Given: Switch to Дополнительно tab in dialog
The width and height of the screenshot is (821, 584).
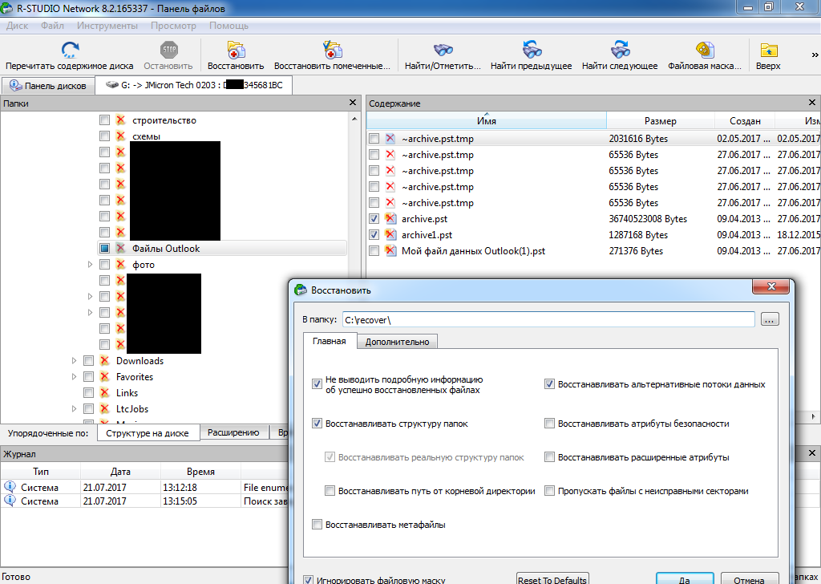Looking at the screenshot, I should 397,342.
